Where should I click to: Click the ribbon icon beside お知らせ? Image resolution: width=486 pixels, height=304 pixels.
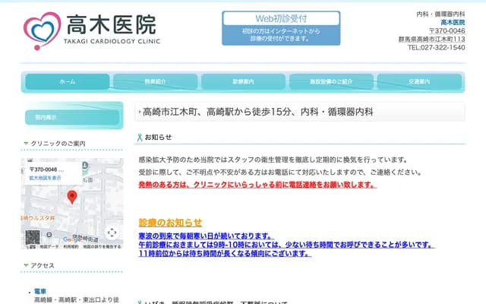tap(139, 138)
